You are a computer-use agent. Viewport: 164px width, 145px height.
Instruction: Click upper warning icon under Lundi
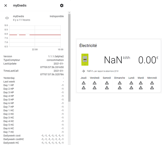131,83
